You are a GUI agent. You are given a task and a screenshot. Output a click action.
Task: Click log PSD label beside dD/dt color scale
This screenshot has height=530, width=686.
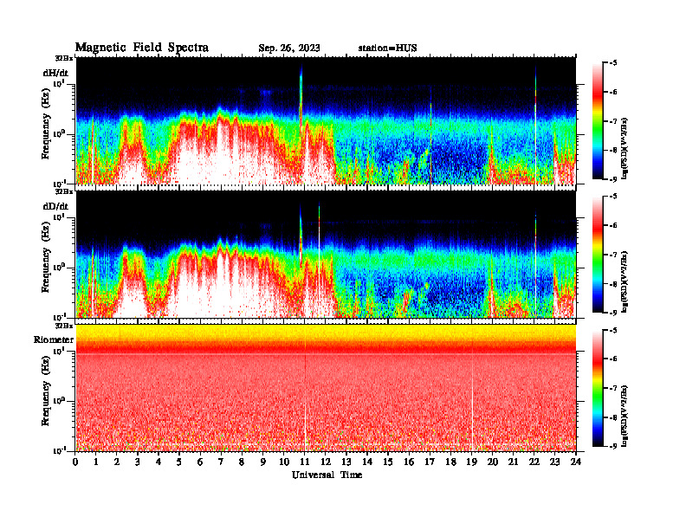tap(625, 281)
